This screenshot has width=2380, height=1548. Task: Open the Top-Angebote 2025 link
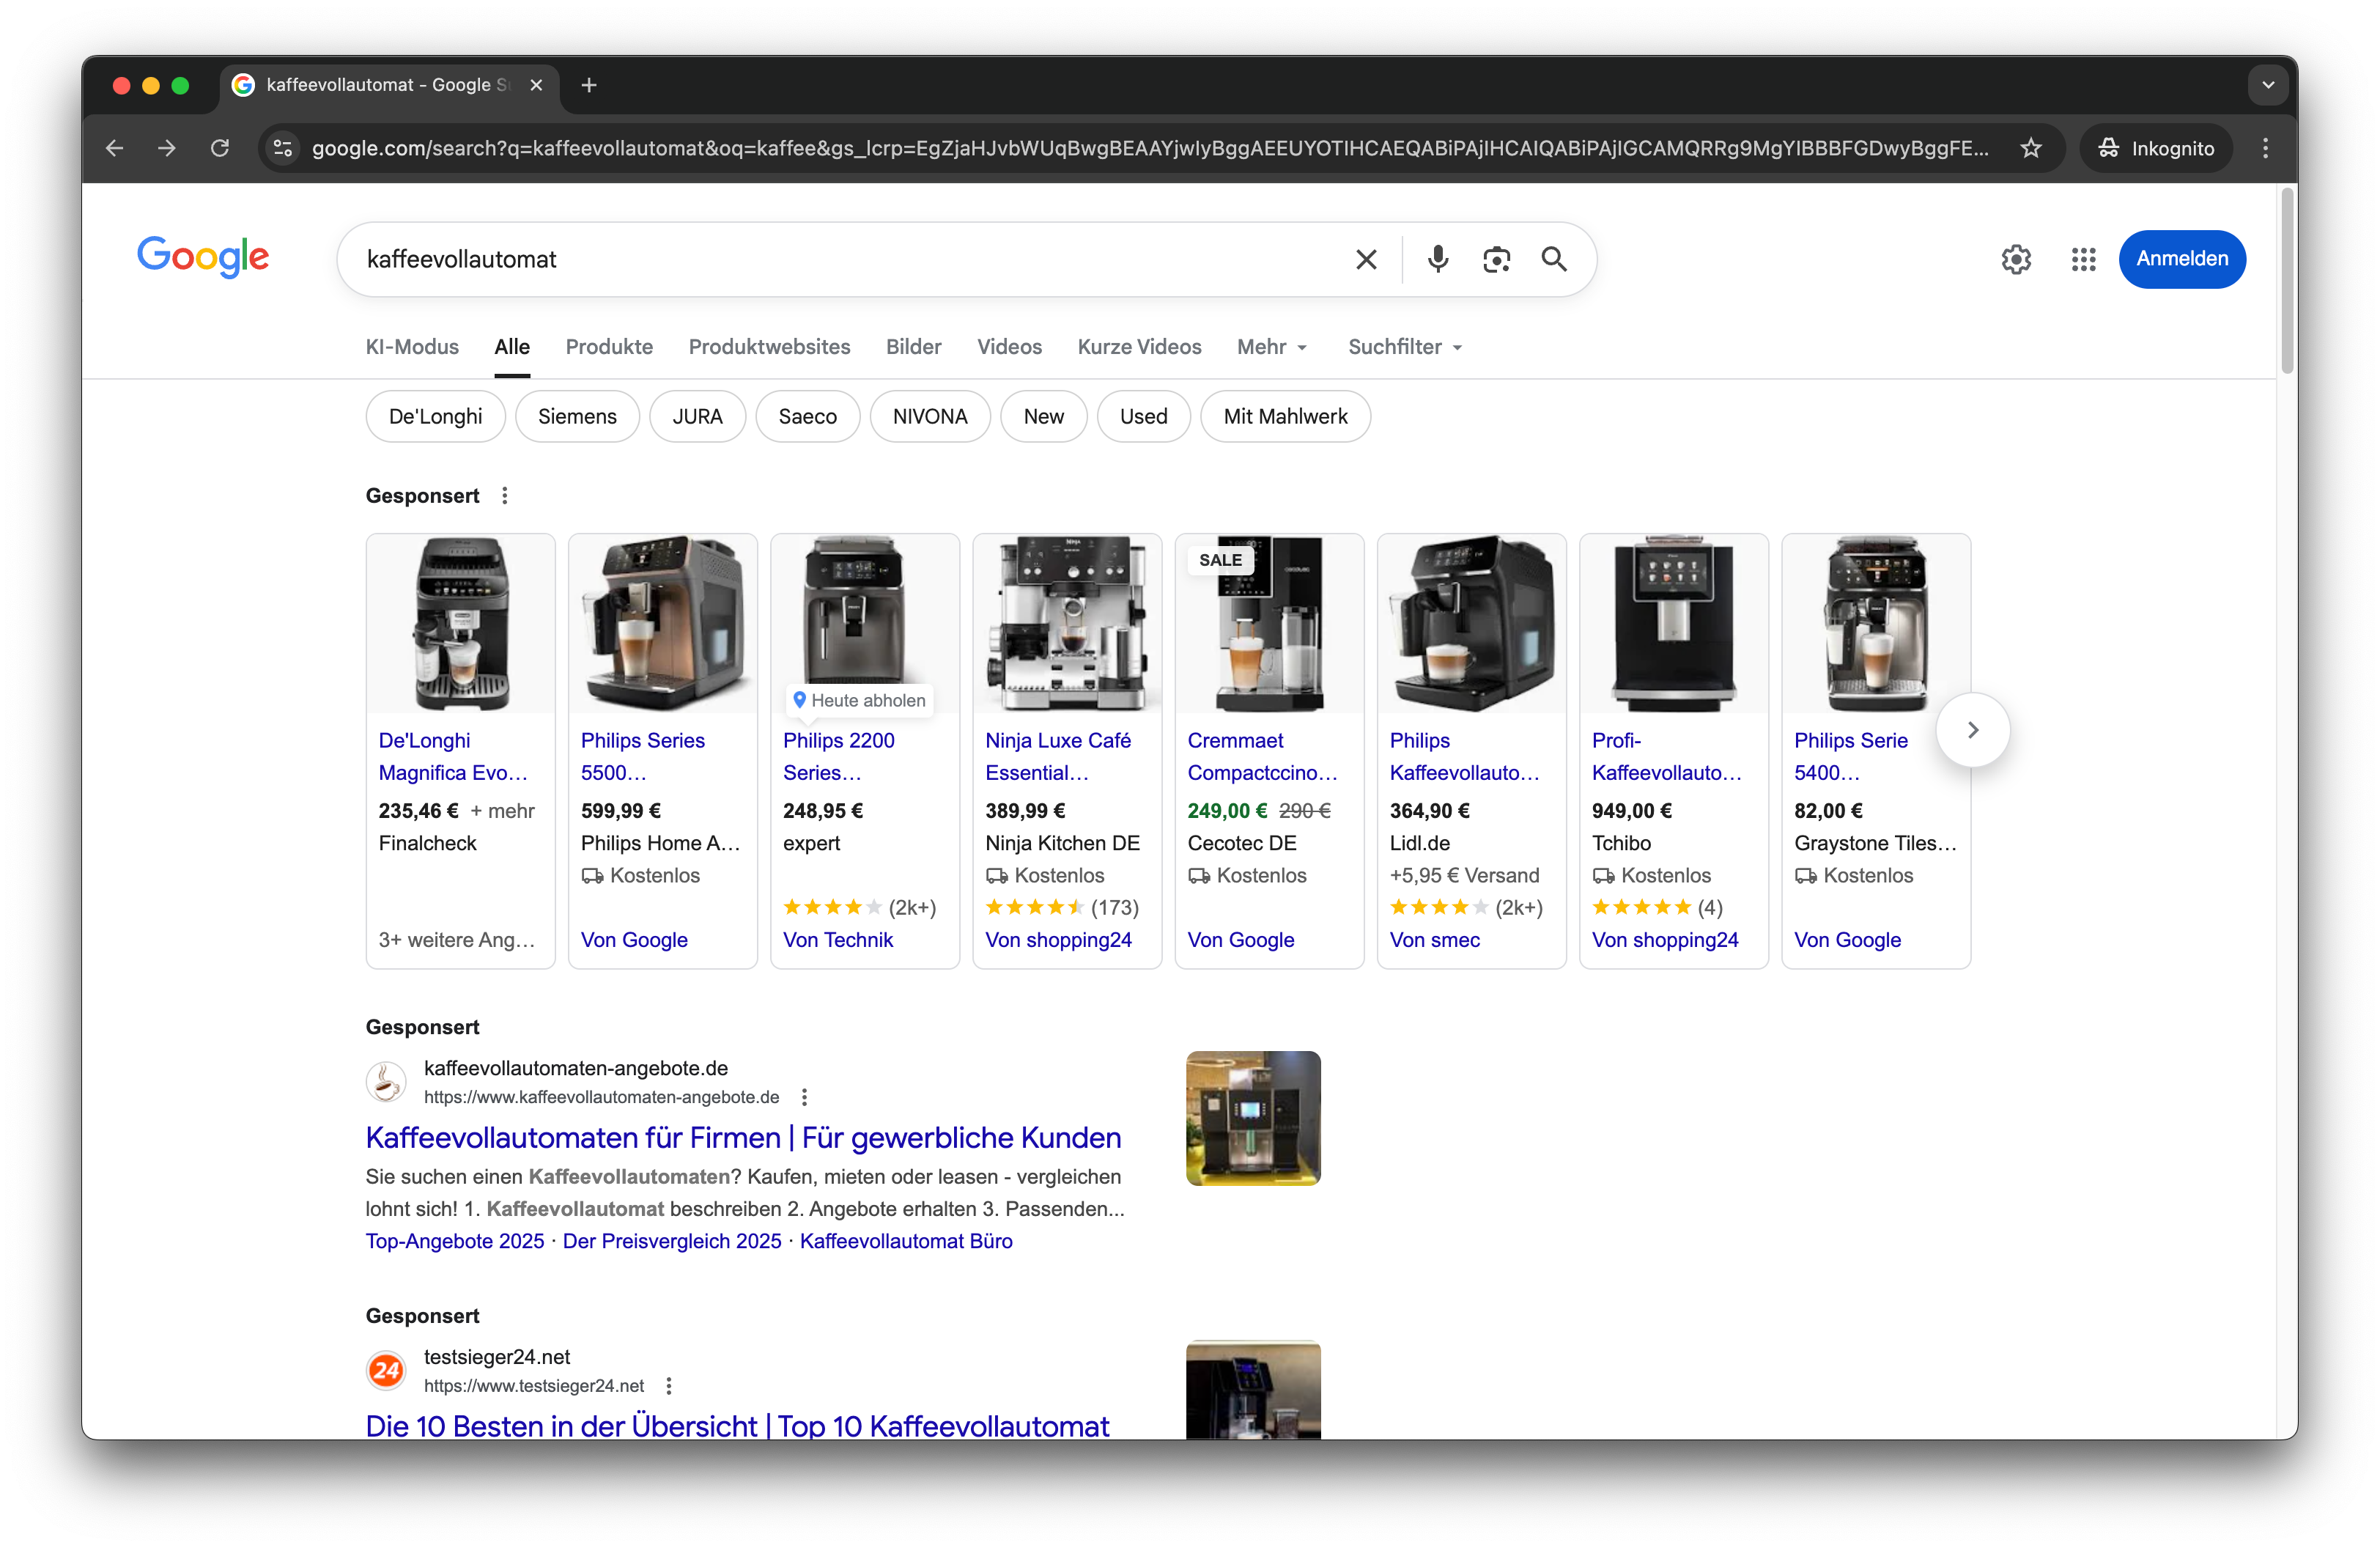(x=454, y=1241)
